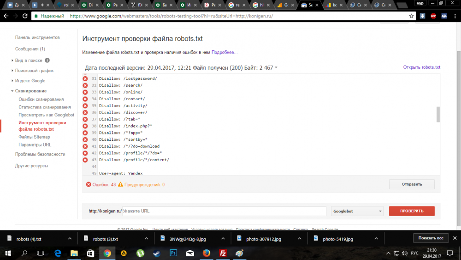Open robots.txt version dropdown arrow after Байт

(276, 68)
